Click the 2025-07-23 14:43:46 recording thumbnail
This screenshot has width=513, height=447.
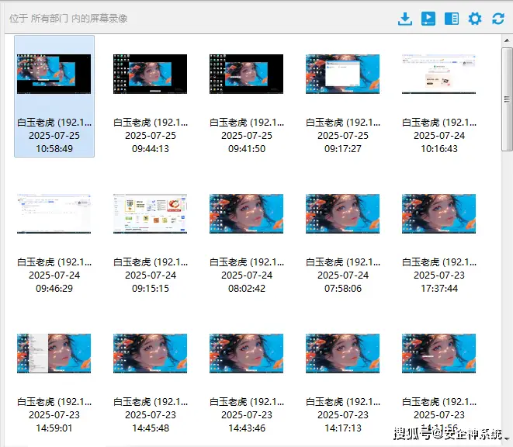click(246, 354)
